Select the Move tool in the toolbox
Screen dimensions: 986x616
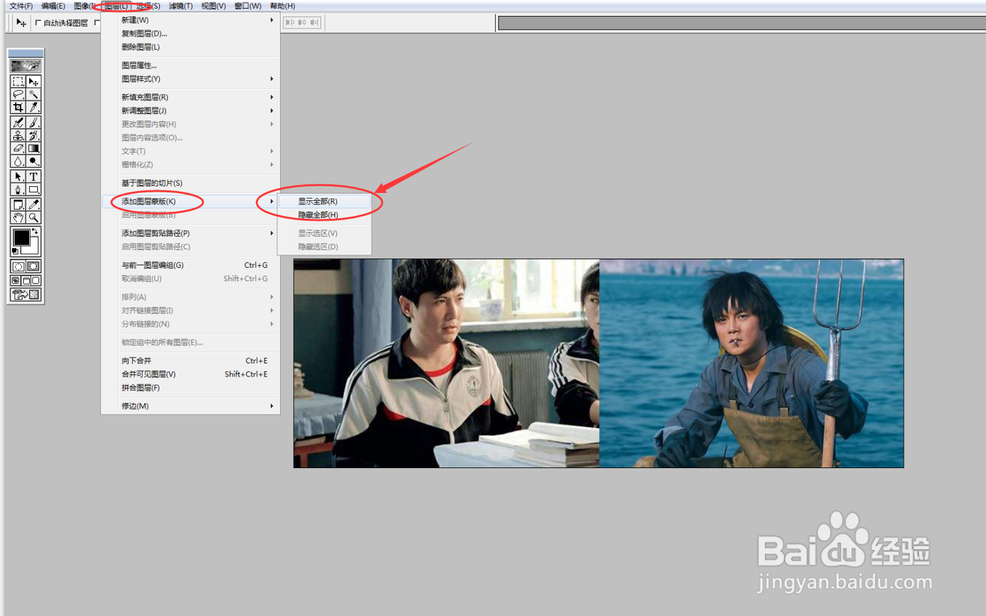33,82
